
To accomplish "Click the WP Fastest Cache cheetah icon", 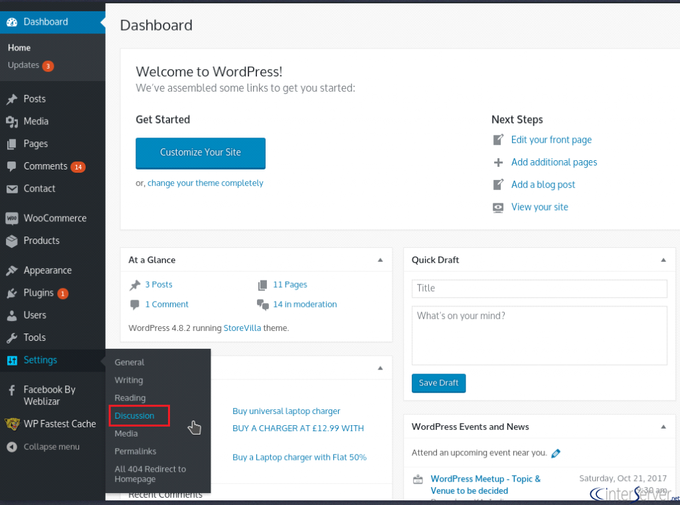I will (x=12, y=424).
